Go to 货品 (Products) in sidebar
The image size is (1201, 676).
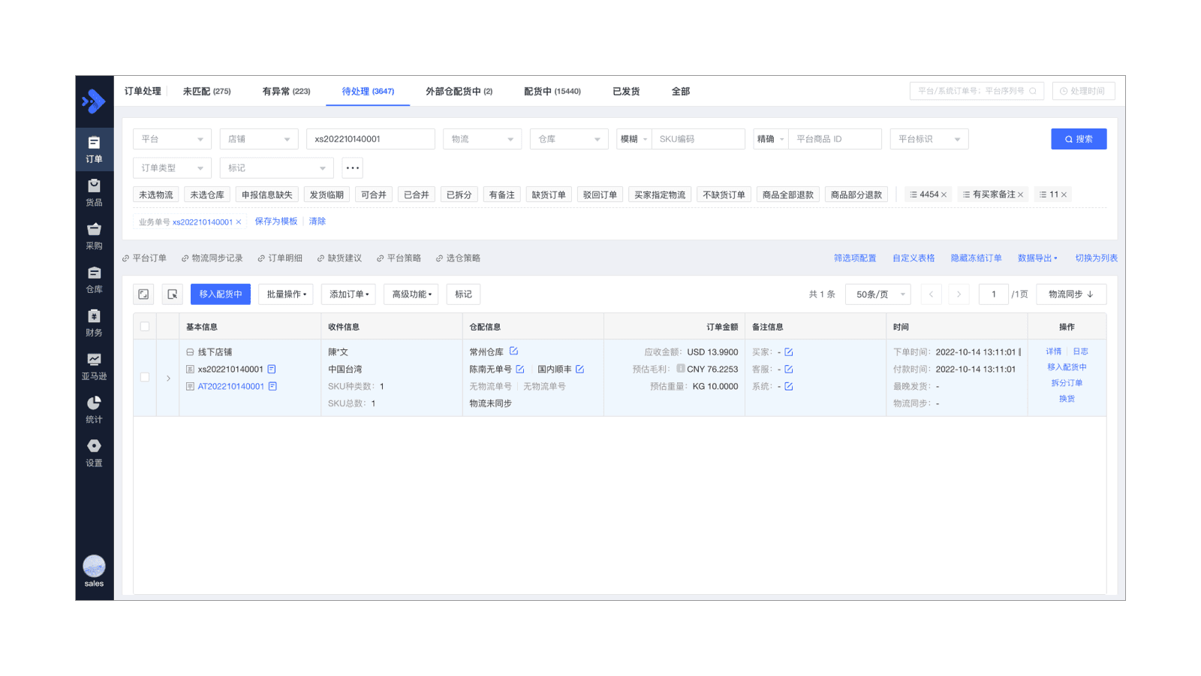(94, 192)
